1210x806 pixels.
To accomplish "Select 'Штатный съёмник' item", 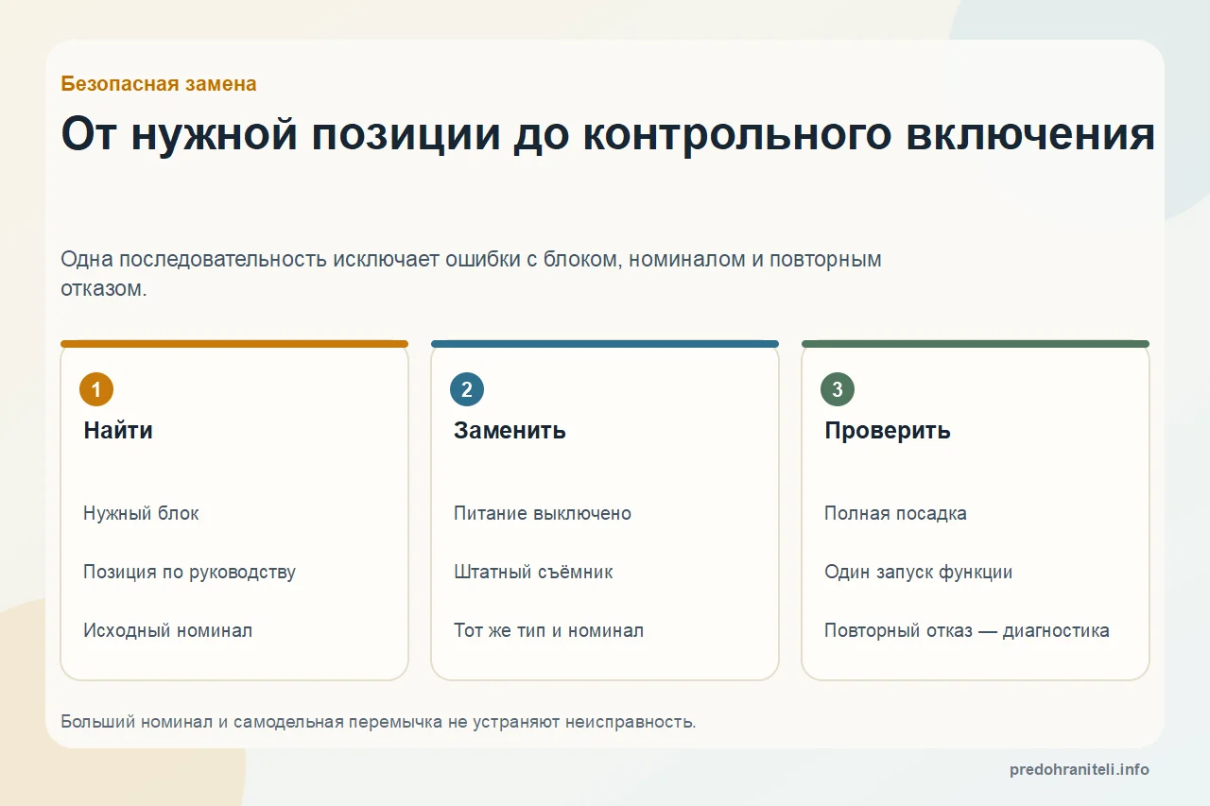I will 533,573.
